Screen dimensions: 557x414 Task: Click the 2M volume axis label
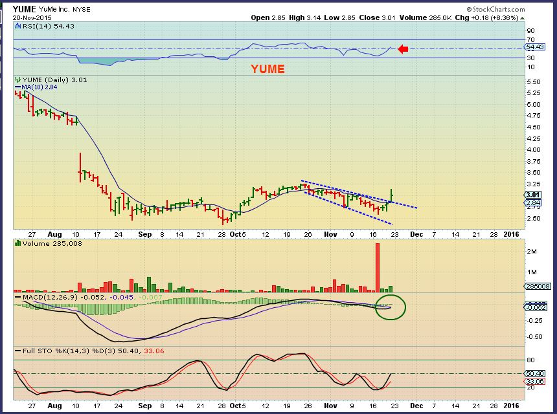click(x=532, y=252)
